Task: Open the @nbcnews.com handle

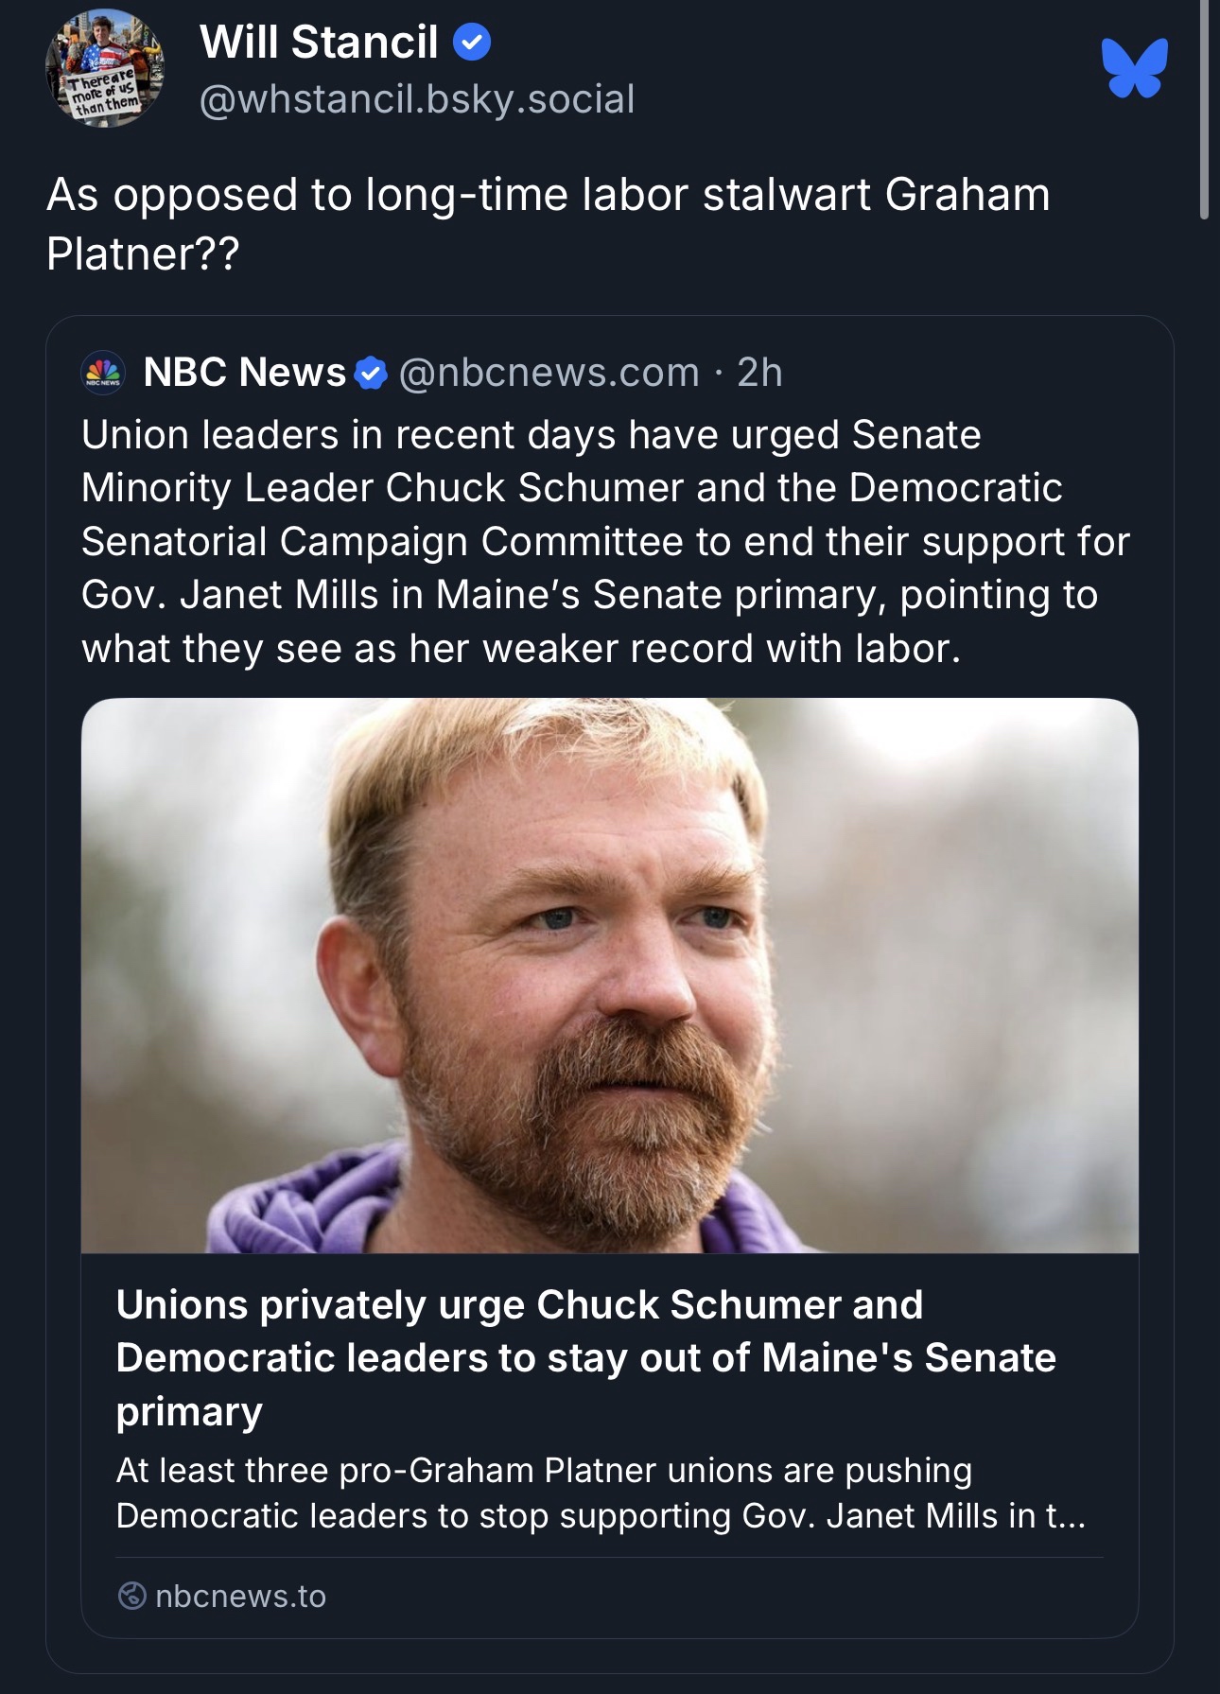Action: coord(549,373)
